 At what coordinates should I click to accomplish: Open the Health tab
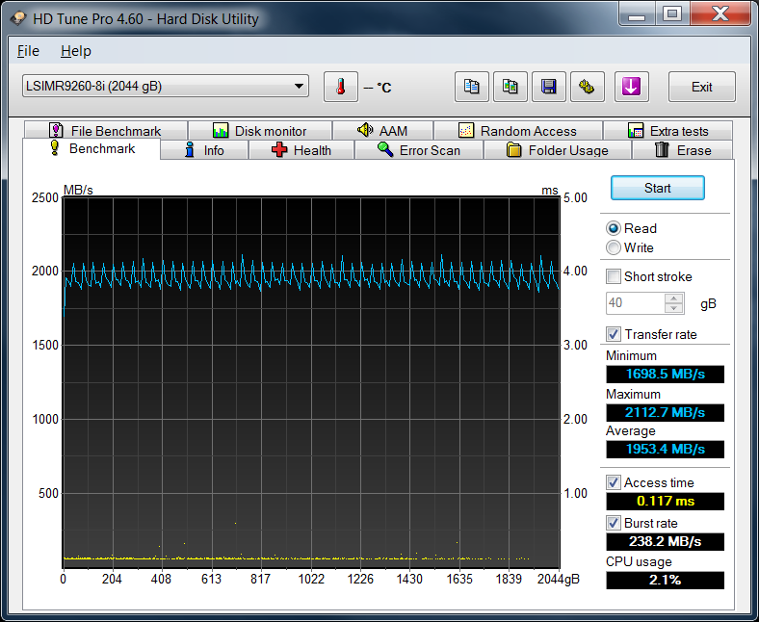pyautogui.click(x=301, y=150)
